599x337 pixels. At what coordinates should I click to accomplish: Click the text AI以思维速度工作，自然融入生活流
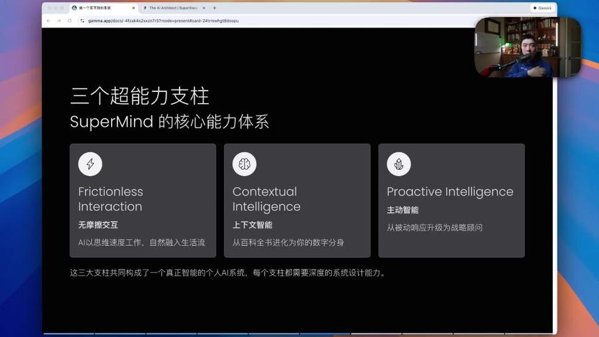142,243
